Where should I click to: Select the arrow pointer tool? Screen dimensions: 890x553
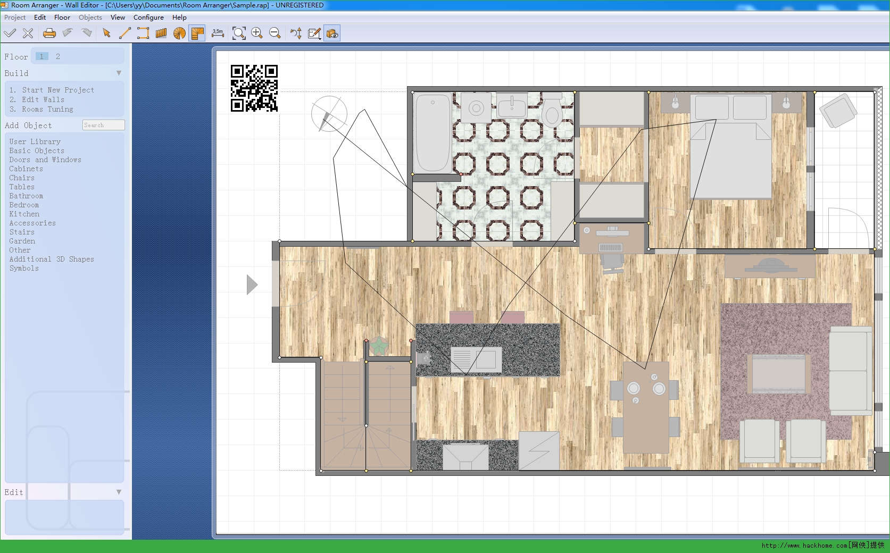(106, 33)
